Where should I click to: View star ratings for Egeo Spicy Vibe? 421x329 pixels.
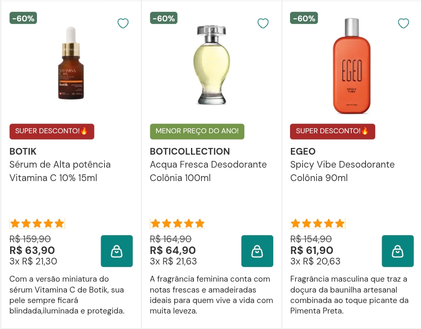point(318,223)
